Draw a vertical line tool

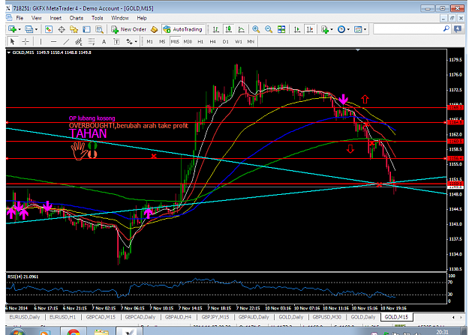click(41, 41)
